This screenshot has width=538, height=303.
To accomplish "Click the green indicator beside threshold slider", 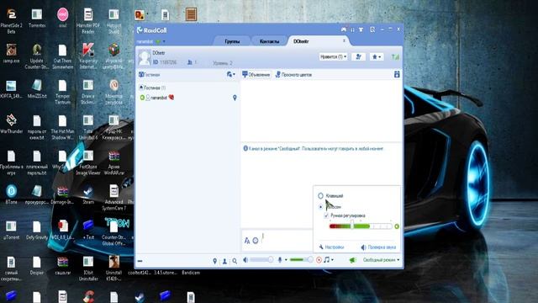I will click(397, 226).
